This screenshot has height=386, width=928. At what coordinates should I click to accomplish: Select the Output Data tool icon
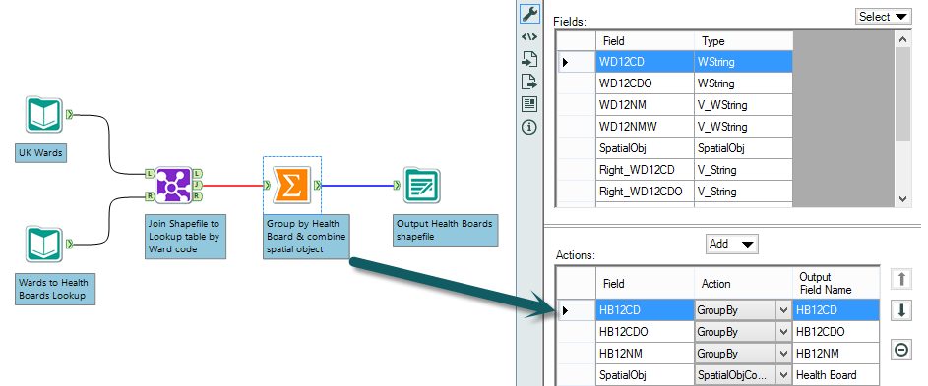tap(421, 186)
